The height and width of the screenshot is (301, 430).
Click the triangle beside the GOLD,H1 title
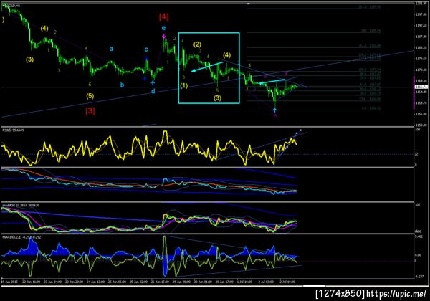[x=3, y=5]
